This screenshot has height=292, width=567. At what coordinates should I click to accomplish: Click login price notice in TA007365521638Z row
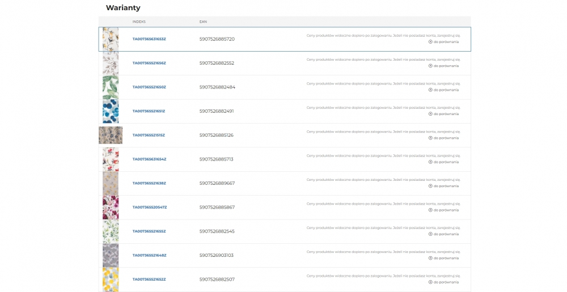pyautogui.click(x=383, y=180)
